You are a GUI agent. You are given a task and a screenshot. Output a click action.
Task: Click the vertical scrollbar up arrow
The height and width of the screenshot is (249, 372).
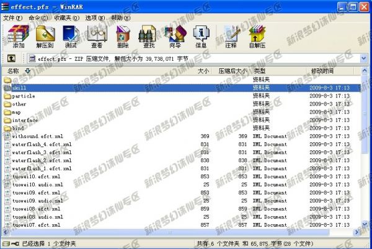(365, 70)
